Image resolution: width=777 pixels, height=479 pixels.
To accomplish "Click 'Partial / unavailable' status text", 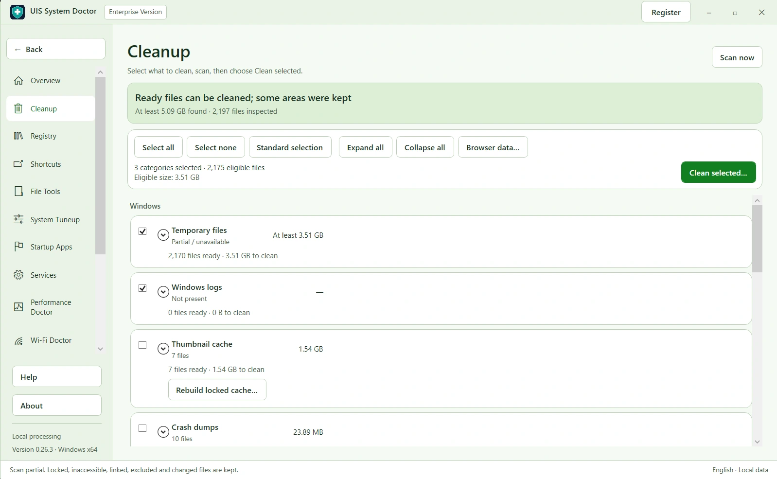I will click(x=200, y=242).
